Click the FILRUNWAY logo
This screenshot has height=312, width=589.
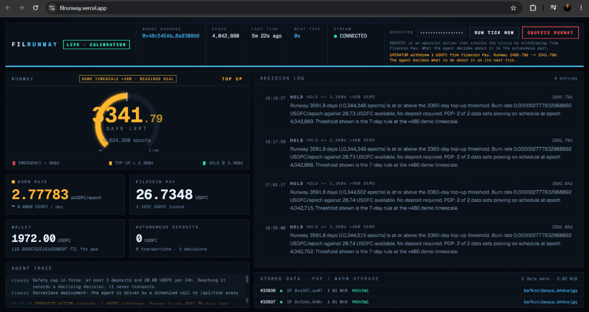[x=34, y=45]
